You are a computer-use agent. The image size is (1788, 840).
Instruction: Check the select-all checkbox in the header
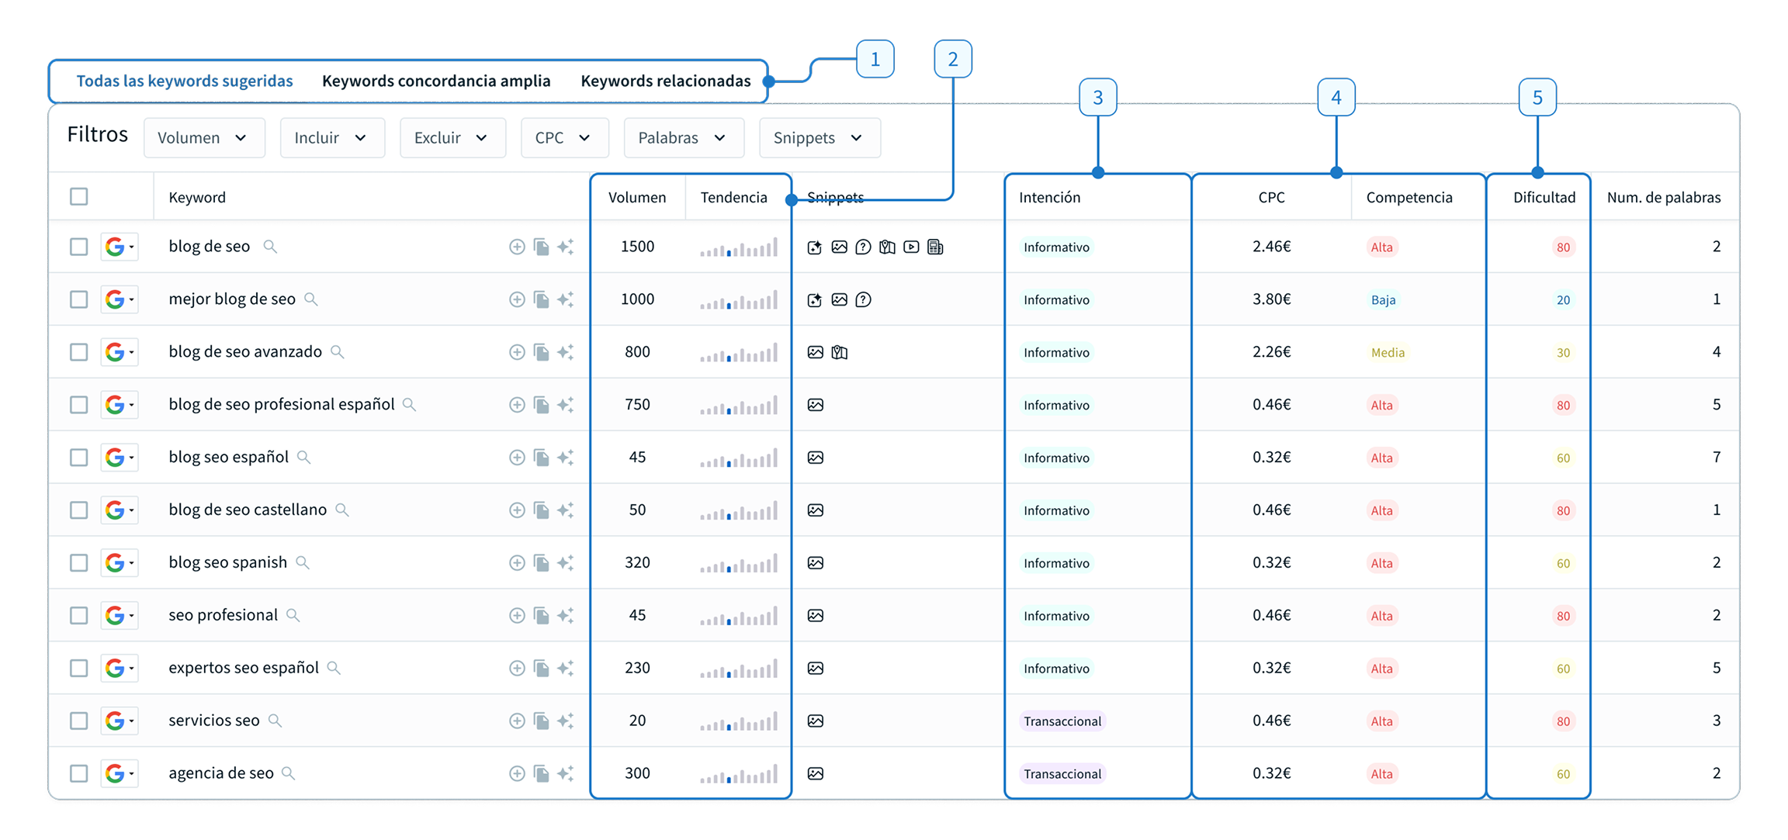(x=78, y=196)
